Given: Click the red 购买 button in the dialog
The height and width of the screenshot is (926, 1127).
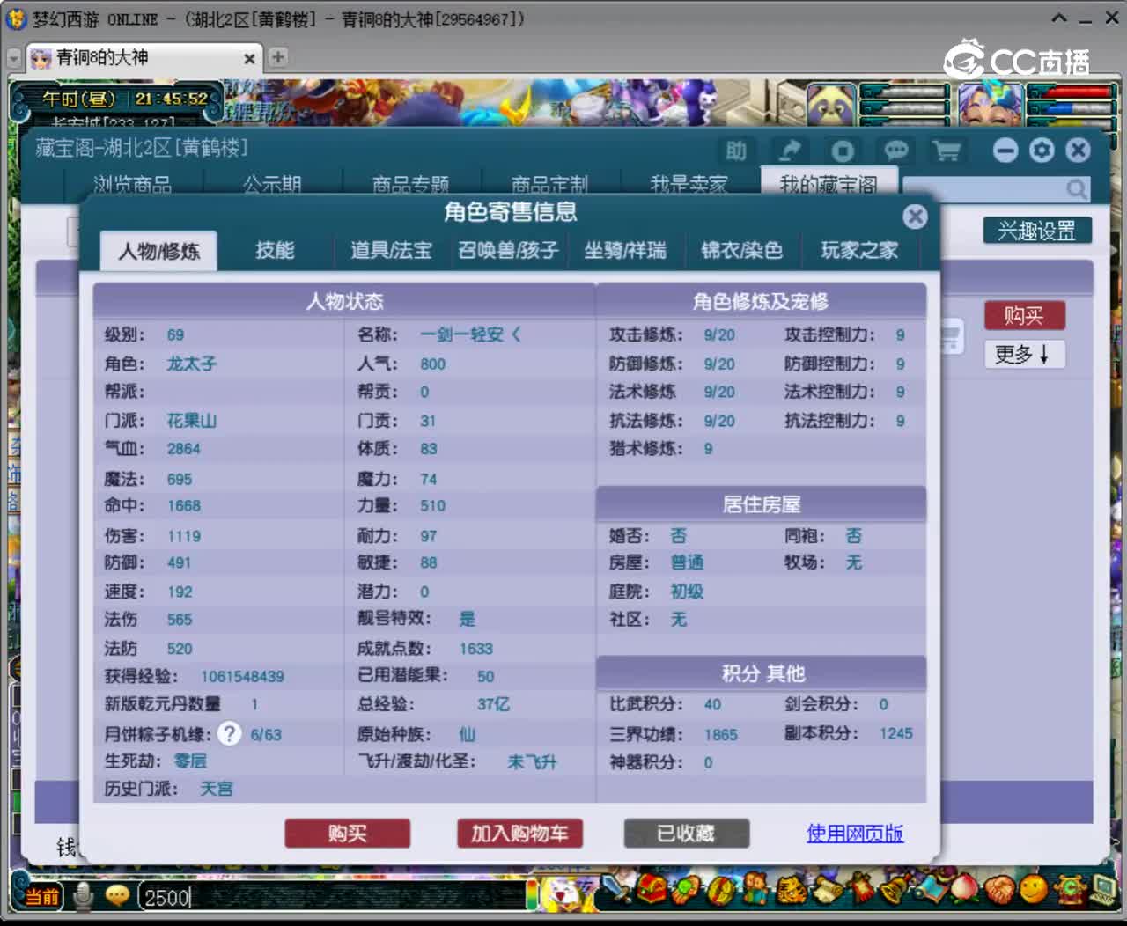Looking at the screenshot, I should [x=347, y=833].
